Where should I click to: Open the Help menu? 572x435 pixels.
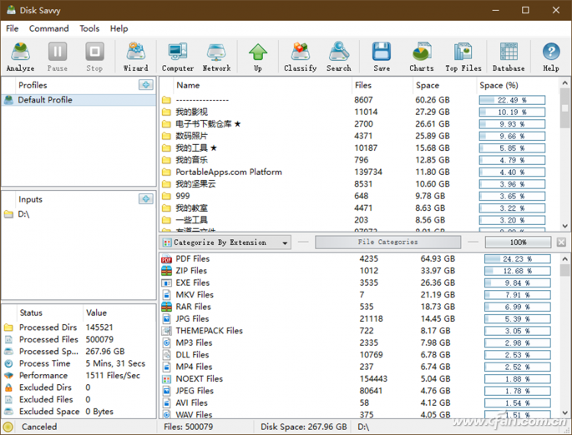[119, 28]
